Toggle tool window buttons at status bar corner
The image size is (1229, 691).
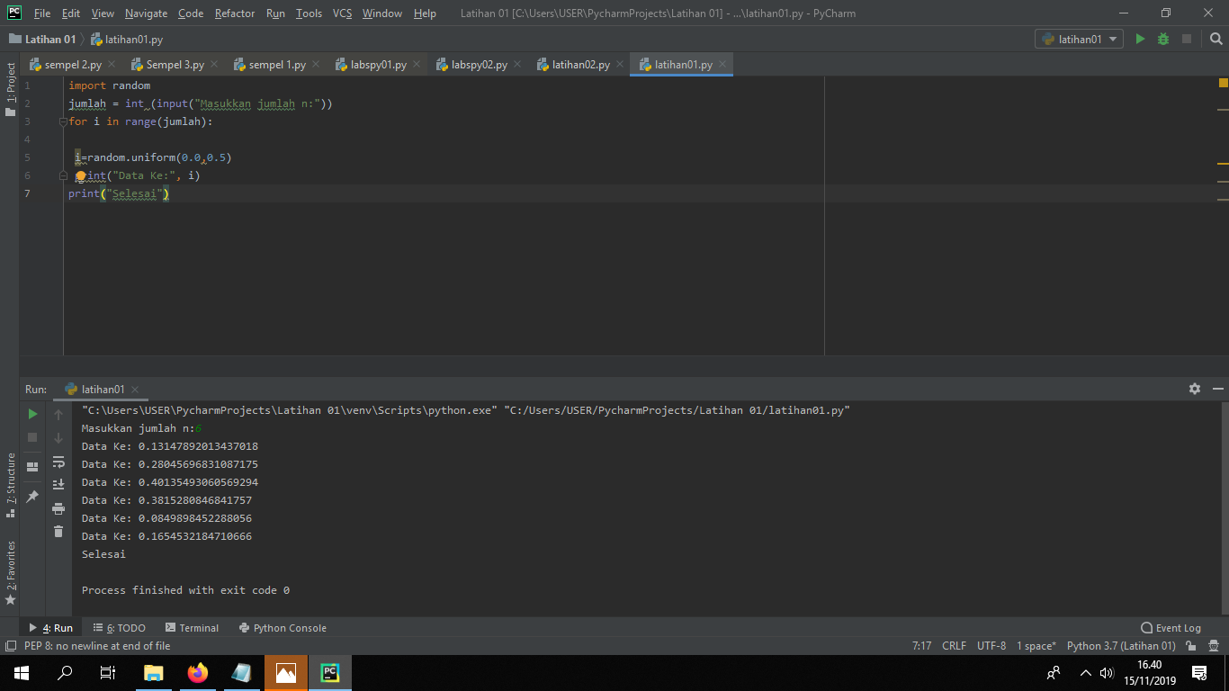(x=10, y=646)
